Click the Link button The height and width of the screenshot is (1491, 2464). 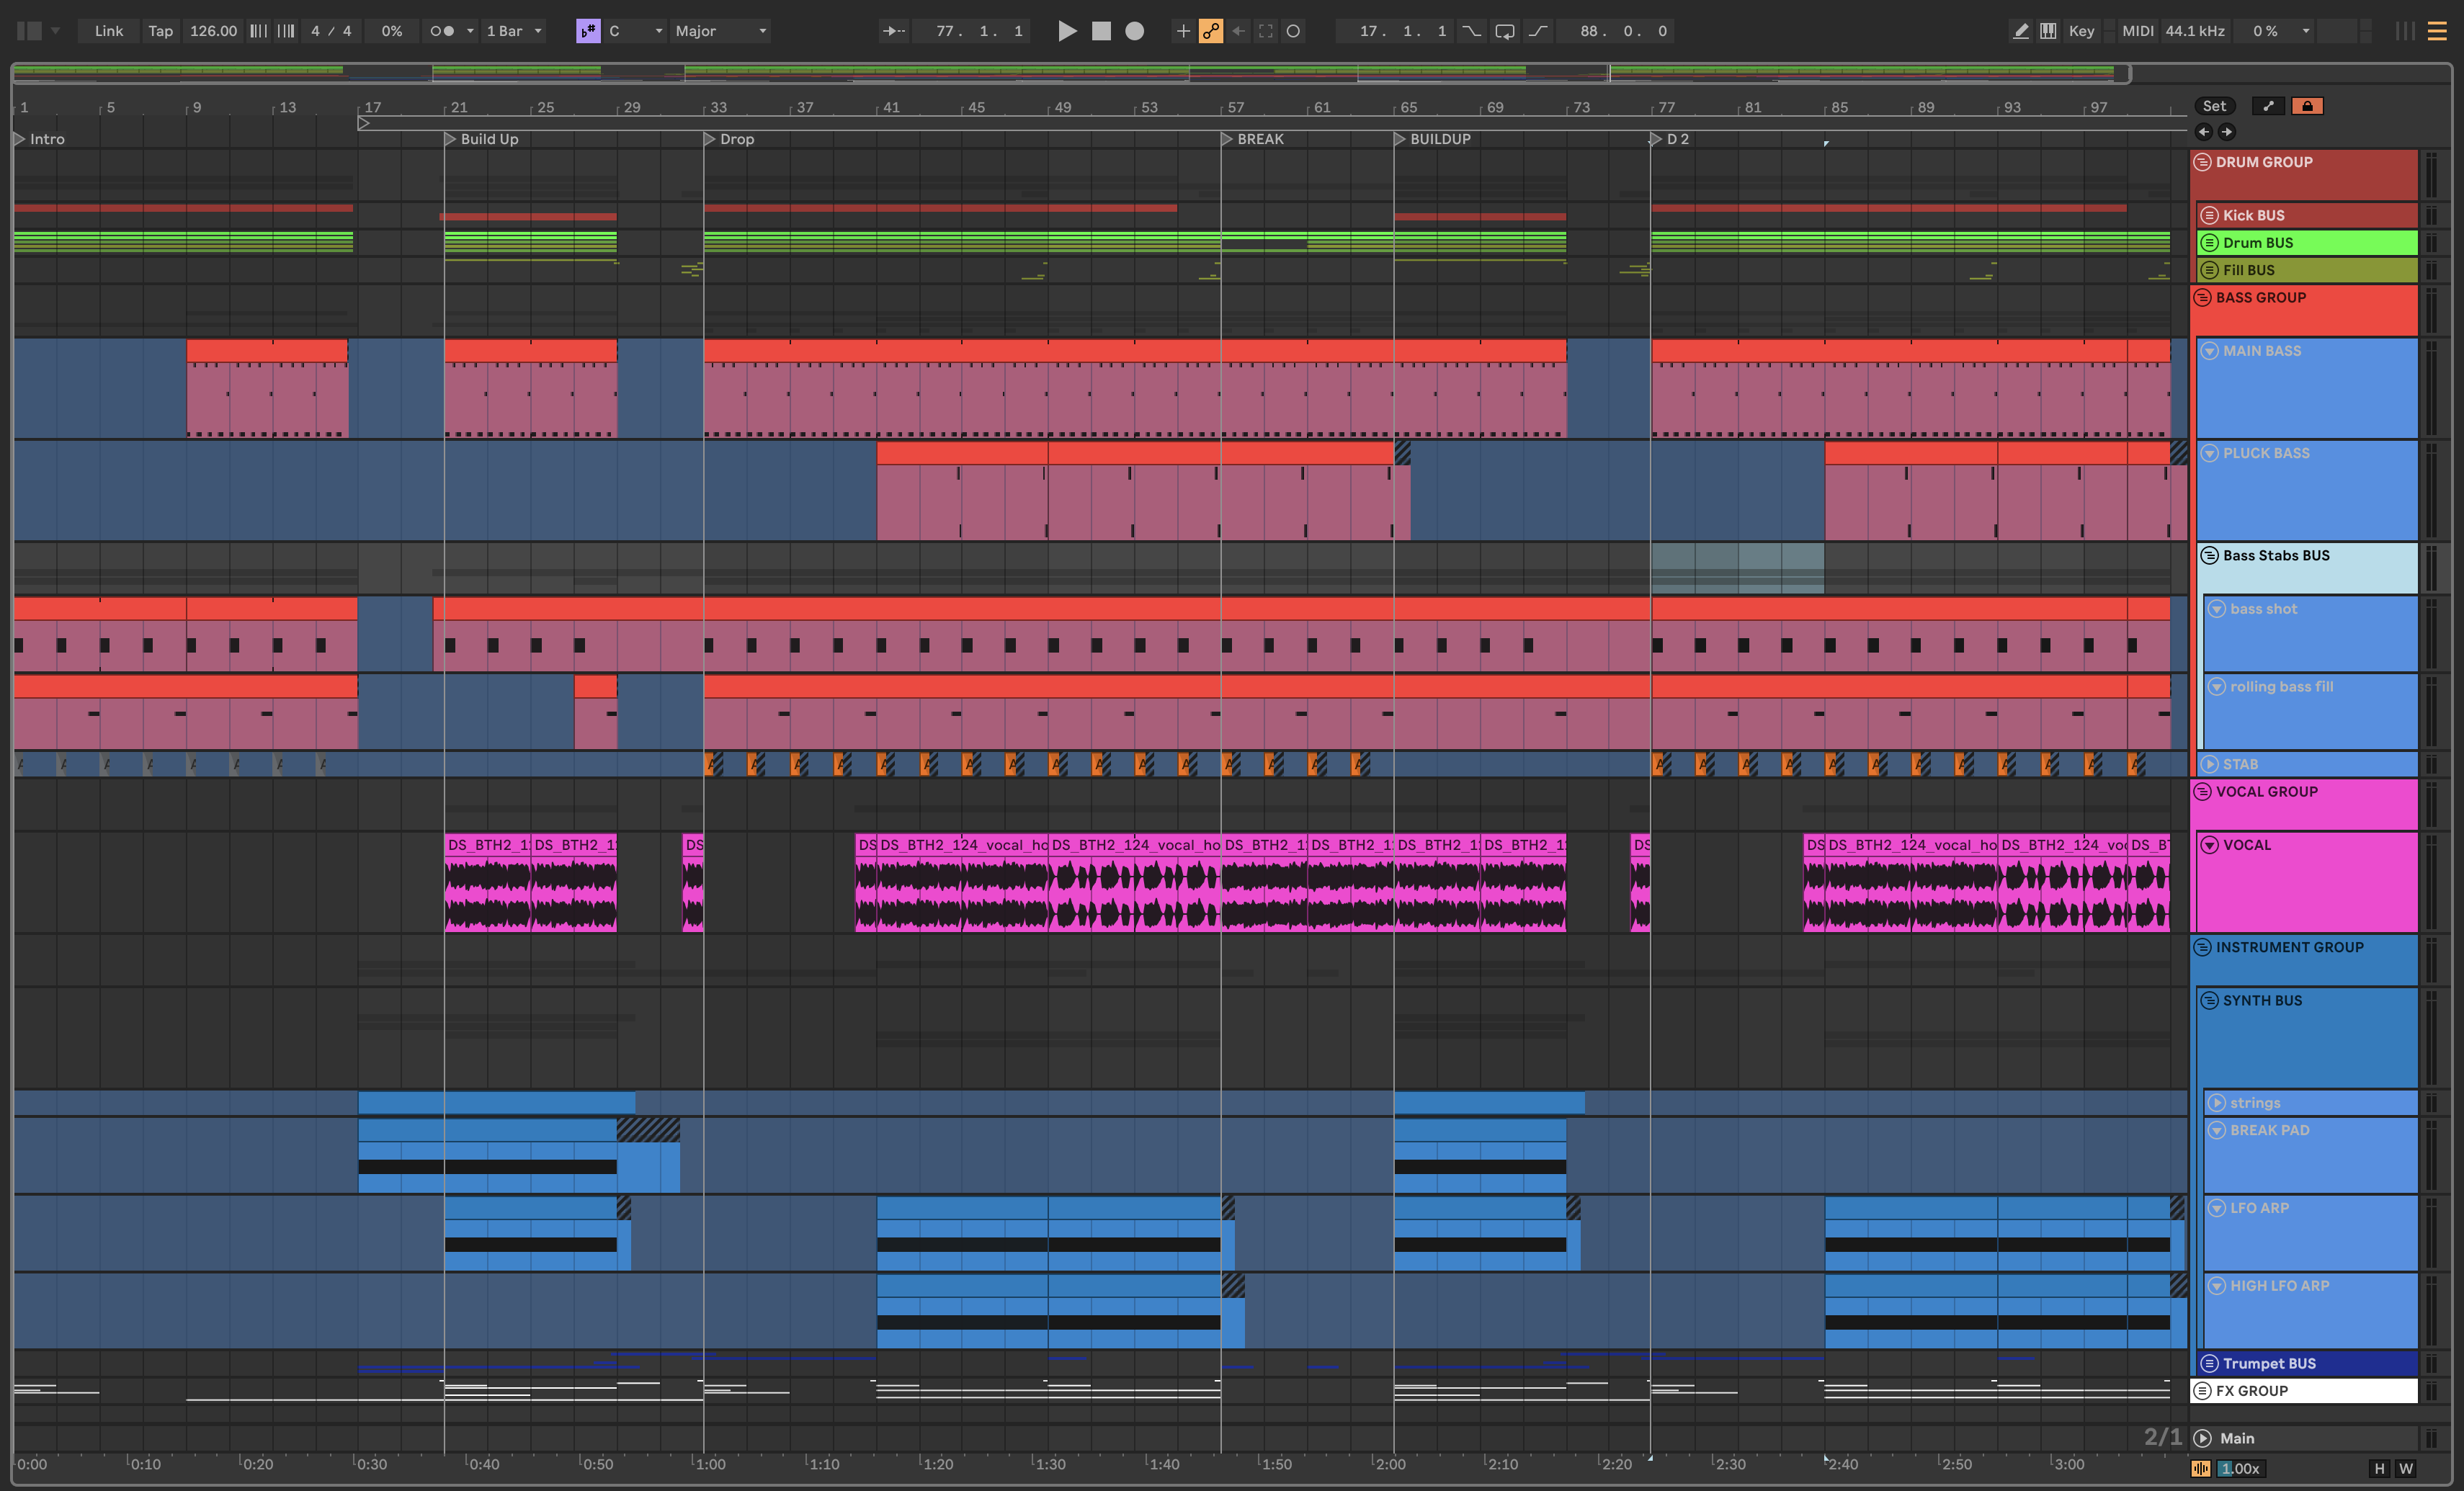(x=108, y=31)
